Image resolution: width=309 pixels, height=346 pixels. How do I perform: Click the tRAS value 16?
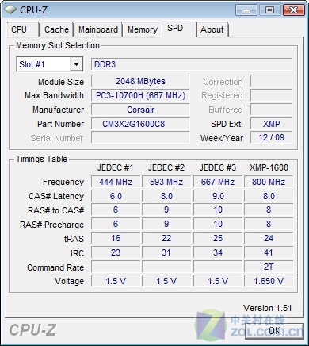116,238
